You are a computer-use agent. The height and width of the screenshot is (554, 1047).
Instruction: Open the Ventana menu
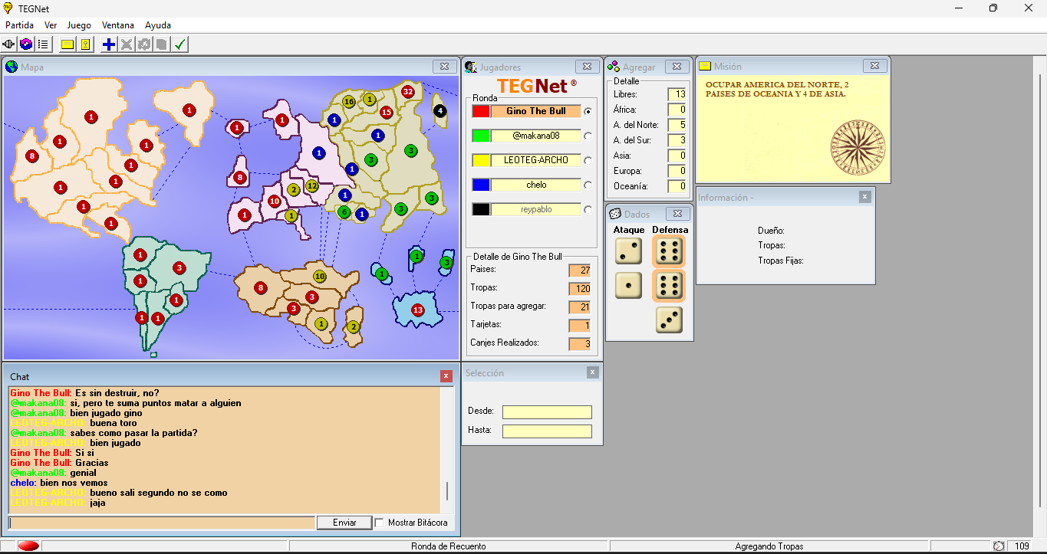pos(118,25)
